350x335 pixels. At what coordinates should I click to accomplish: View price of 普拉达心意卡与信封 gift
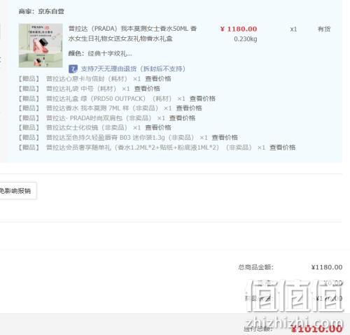click(158, 79)
